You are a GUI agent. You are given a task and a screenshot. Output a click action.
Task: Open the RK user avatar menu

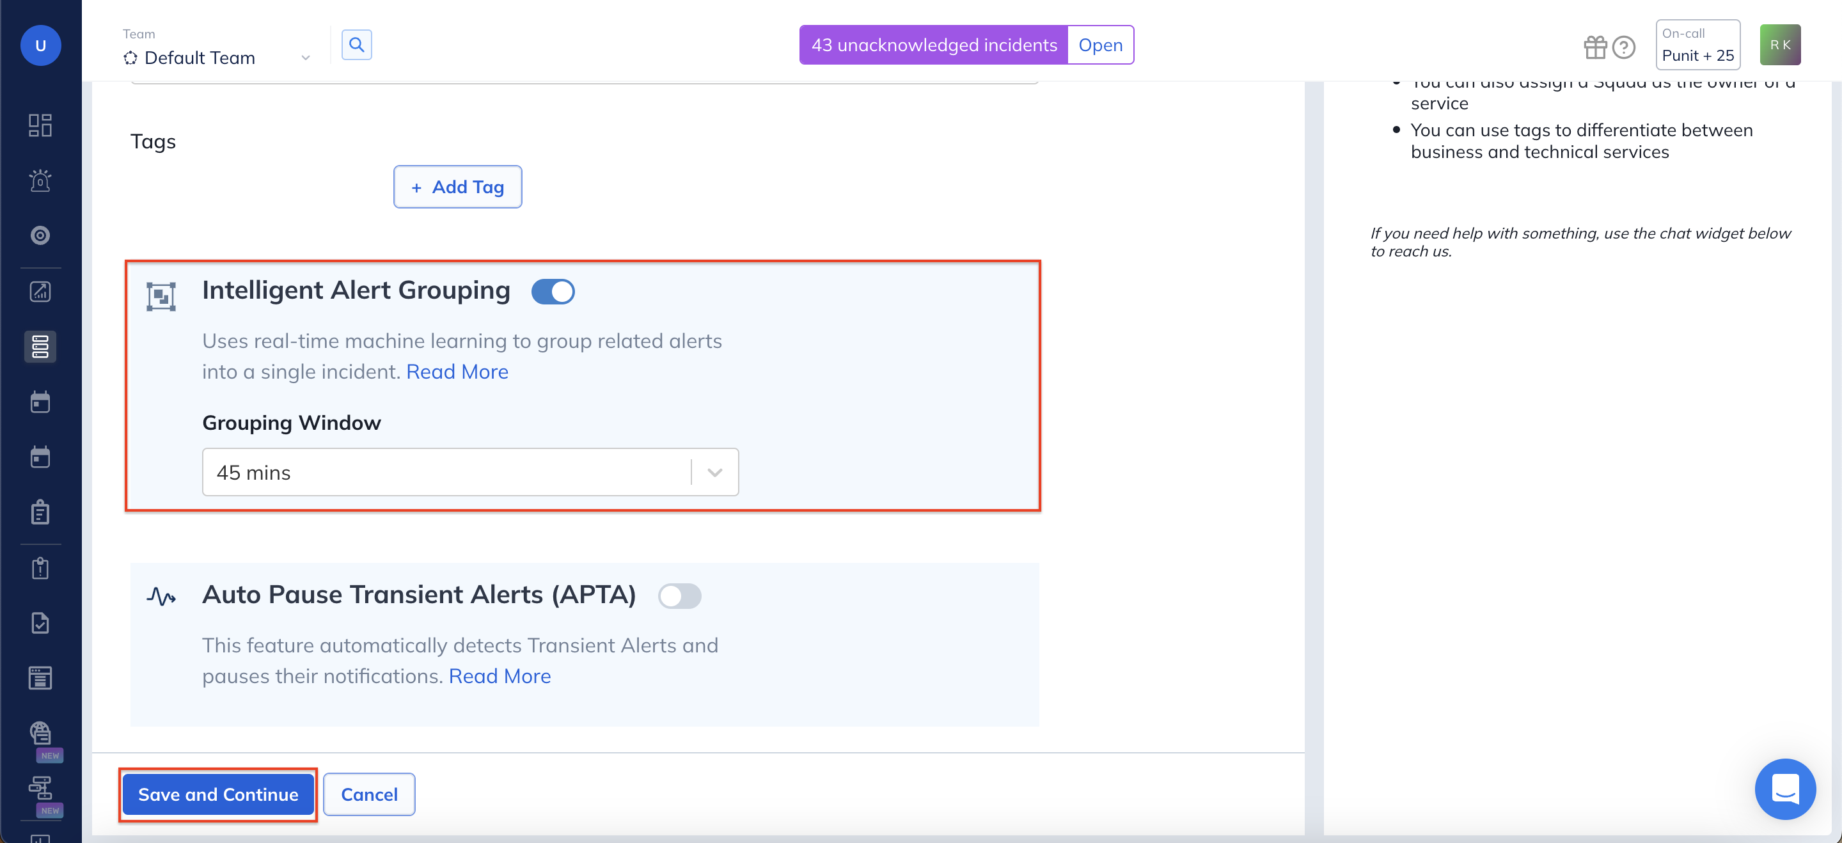[1779, 45]
